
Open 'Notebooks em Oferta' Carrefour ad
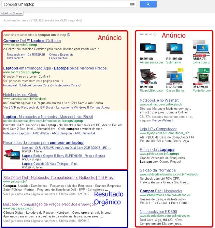point(21,95)
